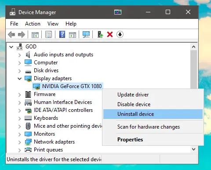Image resolution: width=211 pixels, height=170 pixels.
Task: Click the Keyboards icon
Action: 28,118
